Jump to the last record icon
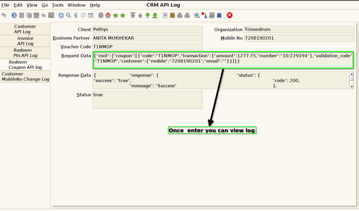Image resolution: width=359 pixels, height=211 pixels. click(155, 15)
